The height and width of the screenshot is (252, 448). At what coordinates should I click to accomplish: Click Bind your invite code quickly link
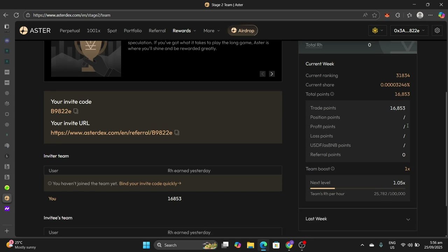[150, 183]
